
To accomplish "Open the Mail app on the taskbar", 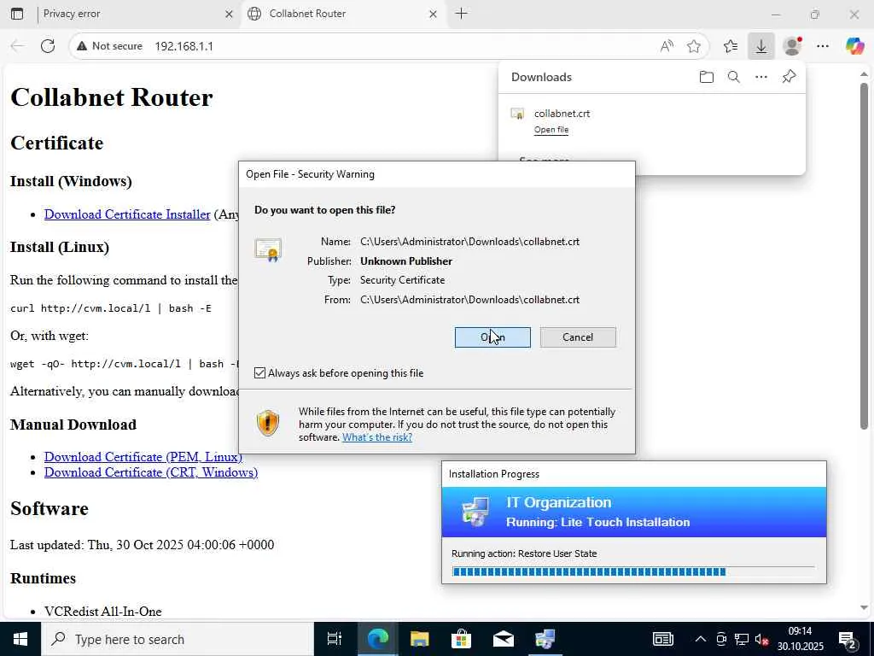I will coord(503,639).
